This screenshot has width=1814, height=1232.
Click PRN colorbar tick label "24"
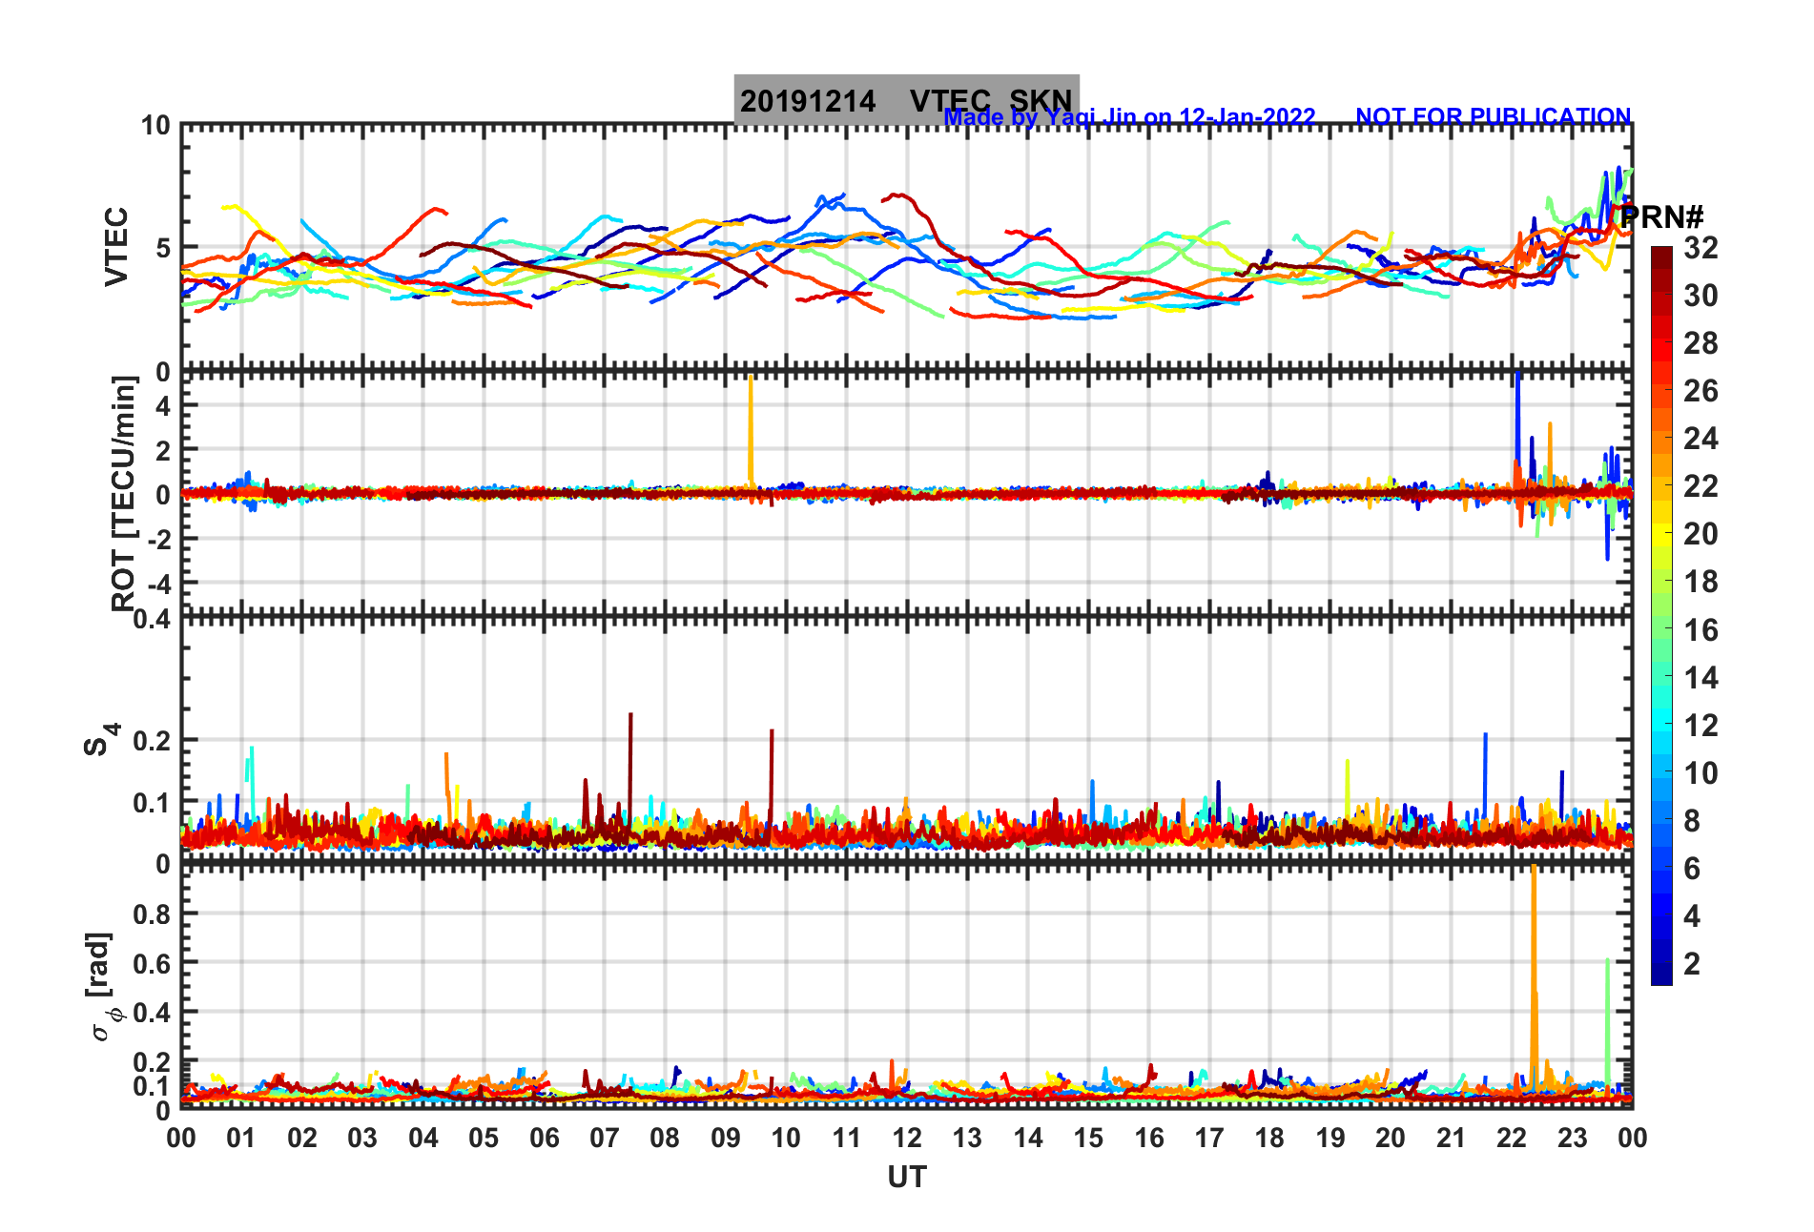[1701, 439]
